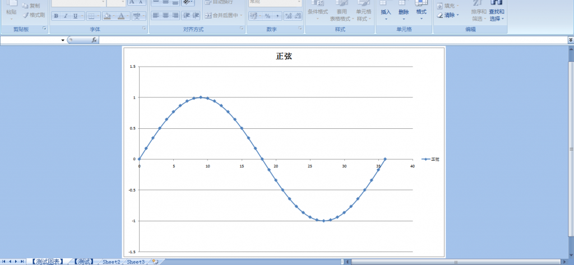Image resolution: width=574 pixels, height=265 pixels.
Task: Open the Name Box dropdown arrow
Action: [x=63, y=40]
